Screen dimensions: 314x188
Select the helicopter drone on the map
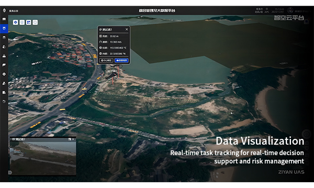112,76
